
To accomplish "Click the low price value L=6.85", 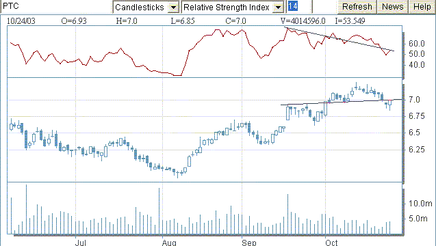I will [183, 21].
